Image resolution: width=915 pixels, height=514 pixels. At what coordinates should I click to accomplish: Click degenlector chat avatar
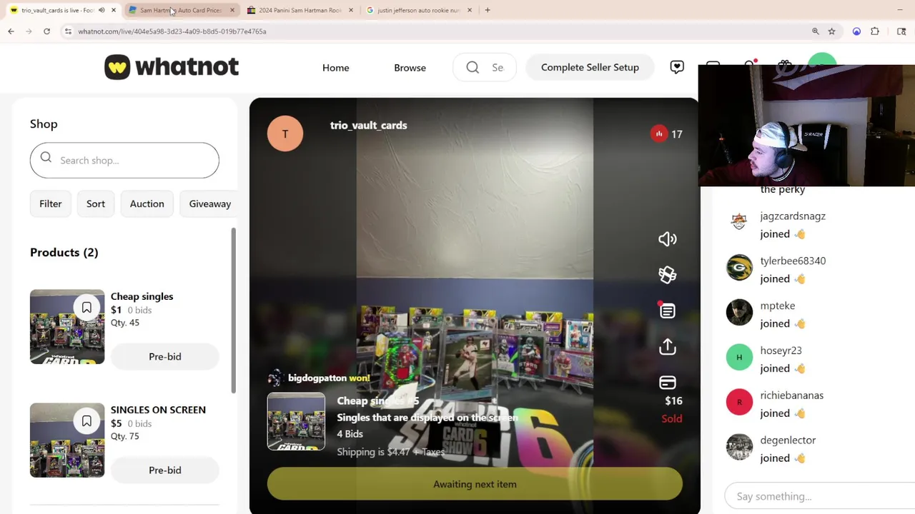click(x=739, y=447)
